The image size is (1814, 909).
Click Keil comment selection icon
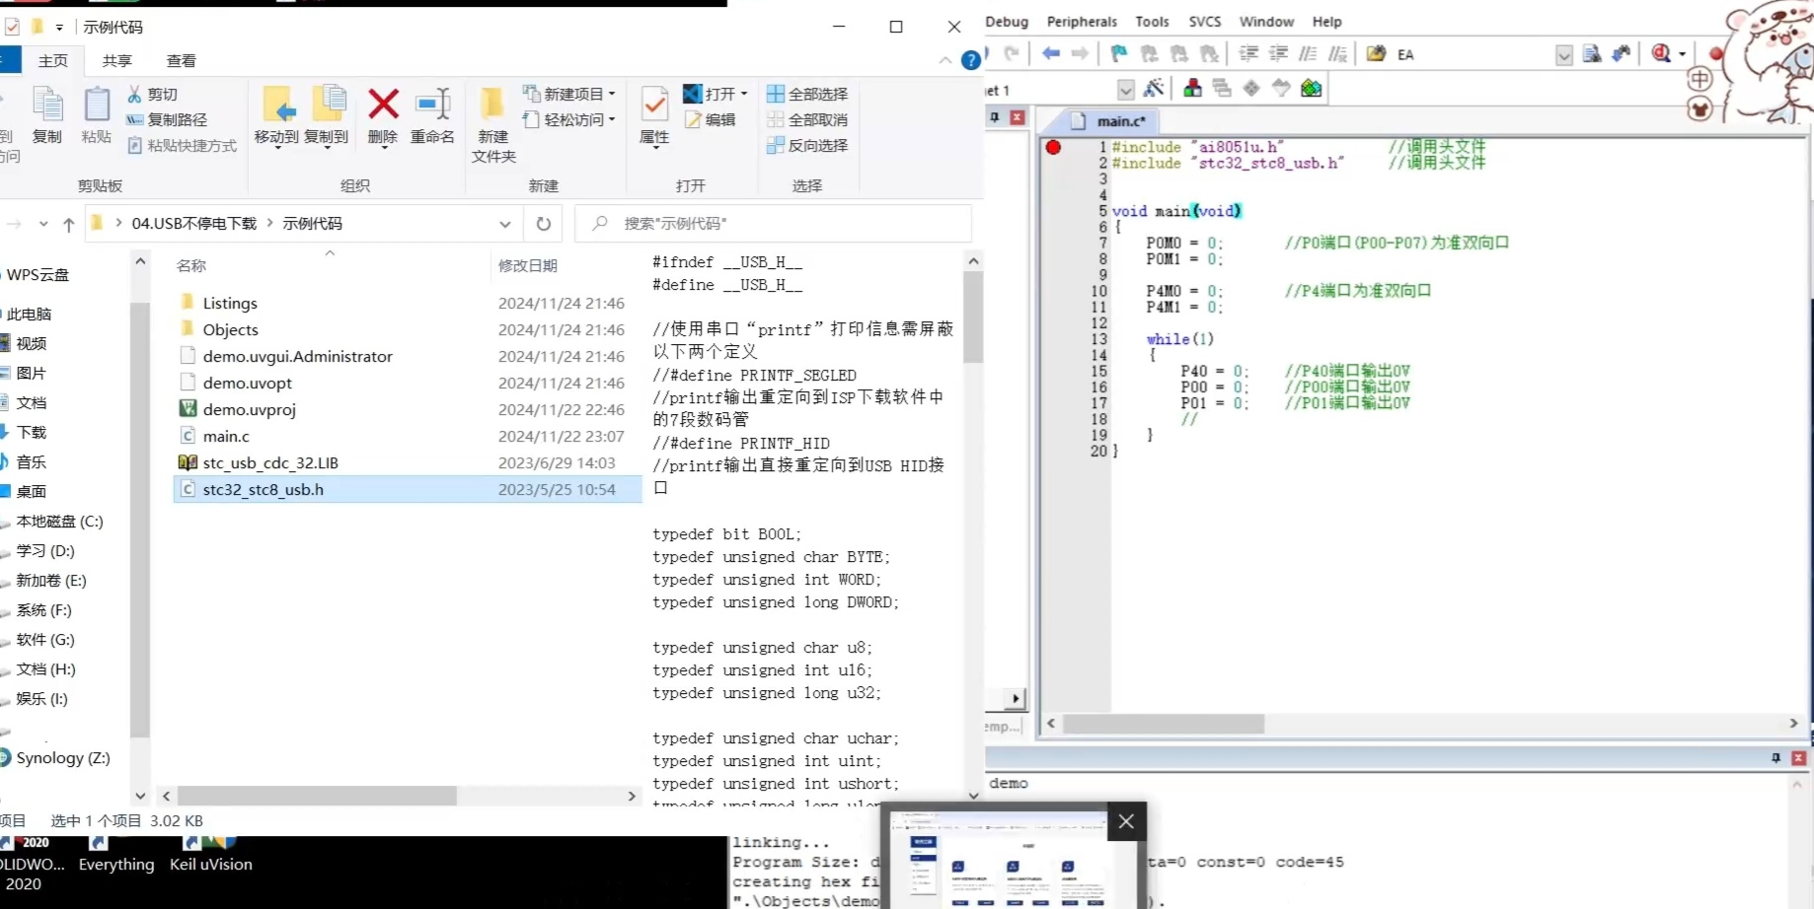1309,53
